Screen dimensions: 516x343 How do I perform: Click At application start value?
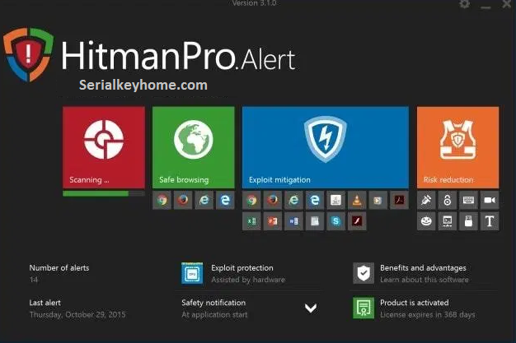(x=214, y=315)
